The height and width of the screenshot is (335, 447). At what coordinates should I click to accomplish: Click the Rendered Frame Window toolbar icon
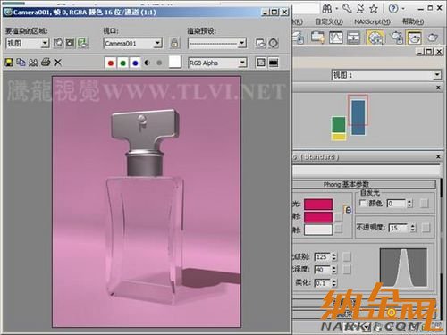pos(415,38)
